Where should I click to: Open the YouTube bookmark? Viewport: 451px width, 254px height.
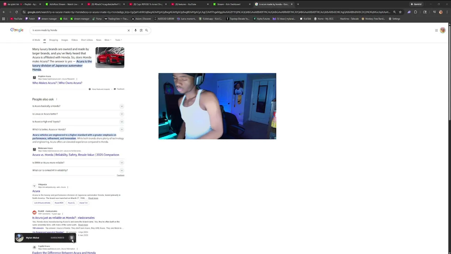pyautogui.click(x=16, y=19)
